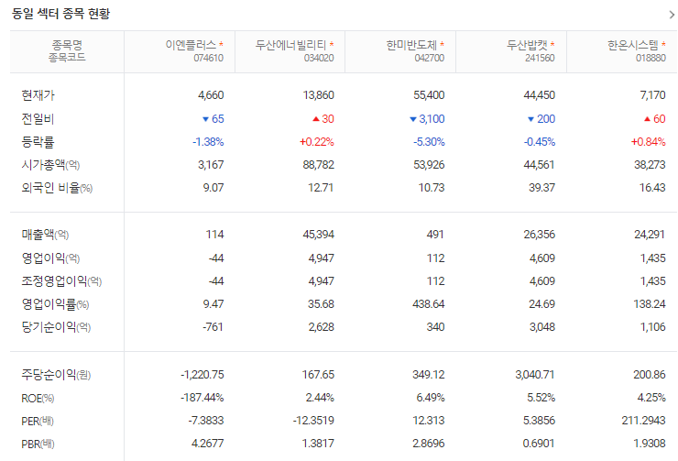Select stock code 074610
Screen dimensions: 678x461
(x=208, y=58)
